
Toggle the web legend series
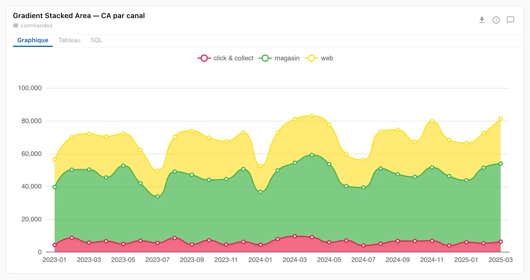click(x=319, y=58)
